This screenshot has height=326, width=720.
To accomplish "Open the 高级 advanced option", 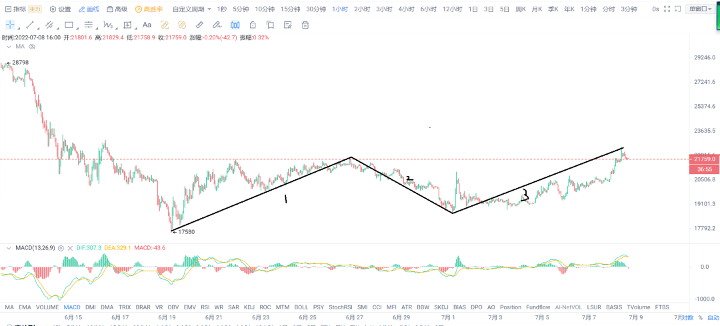I will [x=117, y=9].
